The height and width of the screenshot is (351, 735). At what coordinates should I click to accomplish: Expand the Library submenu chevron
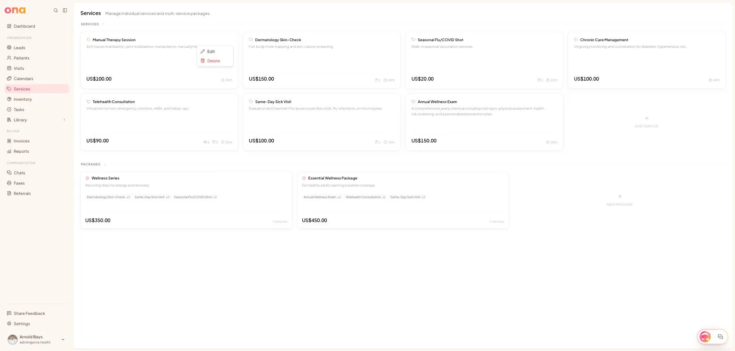64,120
